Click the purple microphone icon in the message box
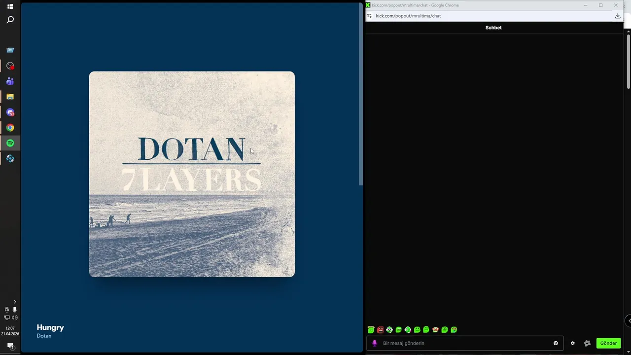 pos(375,343)
